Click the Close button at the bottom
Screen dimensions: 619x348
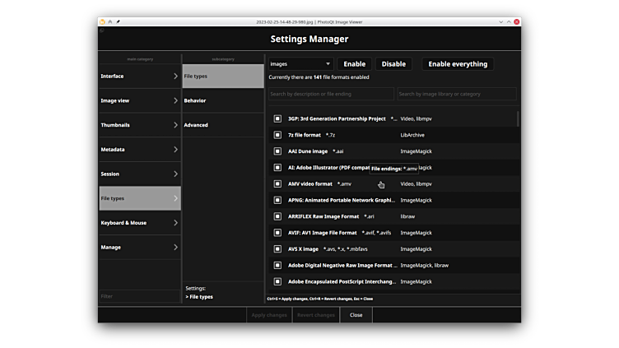click(356, 315)
